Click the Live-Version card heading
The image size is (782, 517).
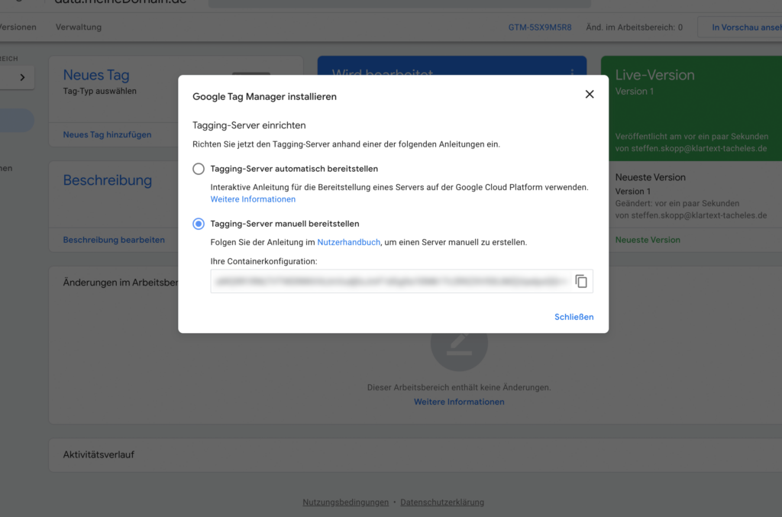click(654, 75)
